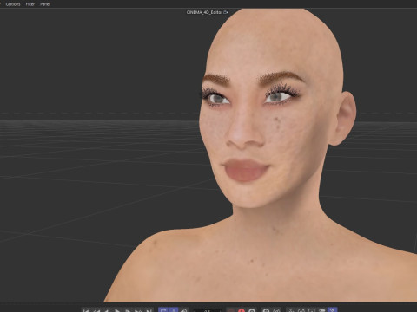Toggle the Autokeying circle button
Image resolution: width=417 pixels, height=312 pixels.
coord(252,310)
